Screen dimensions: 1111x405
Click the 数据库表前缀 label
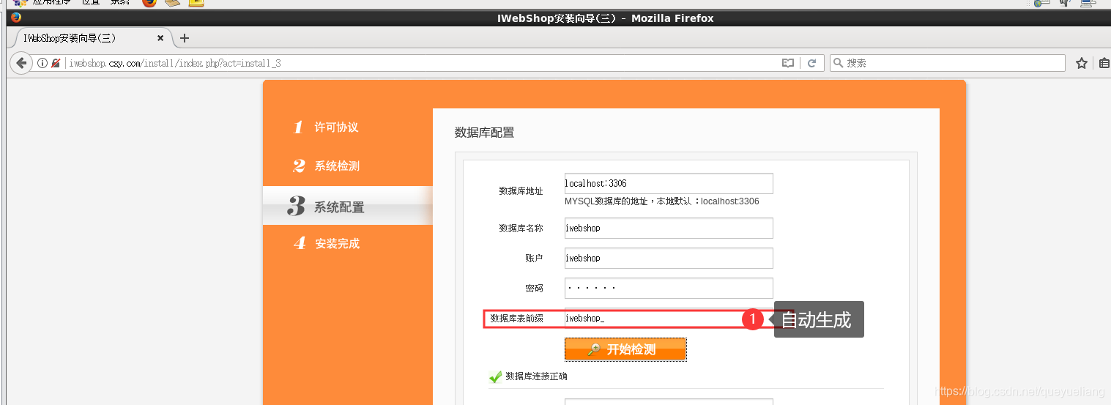pos(516,319)
